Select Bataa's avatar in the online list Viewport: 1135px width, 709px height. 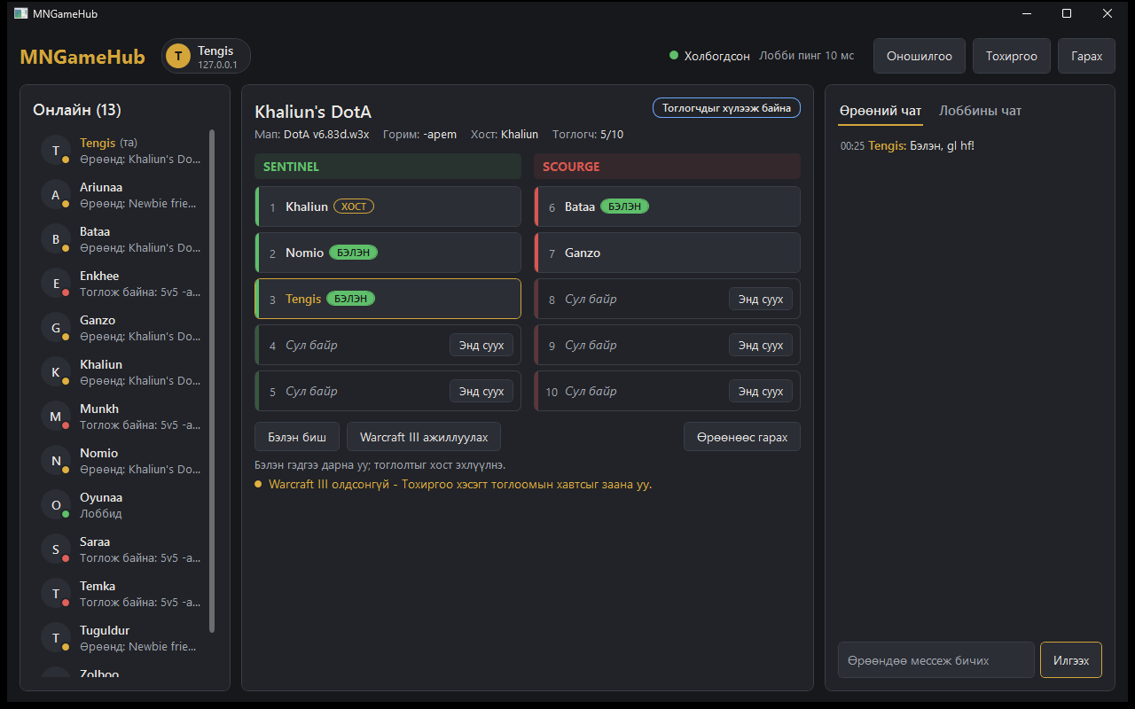pos(56,238)
